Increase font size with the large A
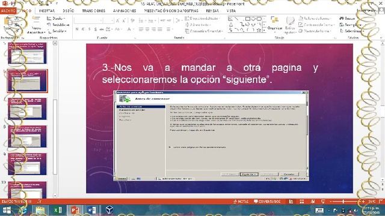The image size is (385, 216). coord(118,20)
